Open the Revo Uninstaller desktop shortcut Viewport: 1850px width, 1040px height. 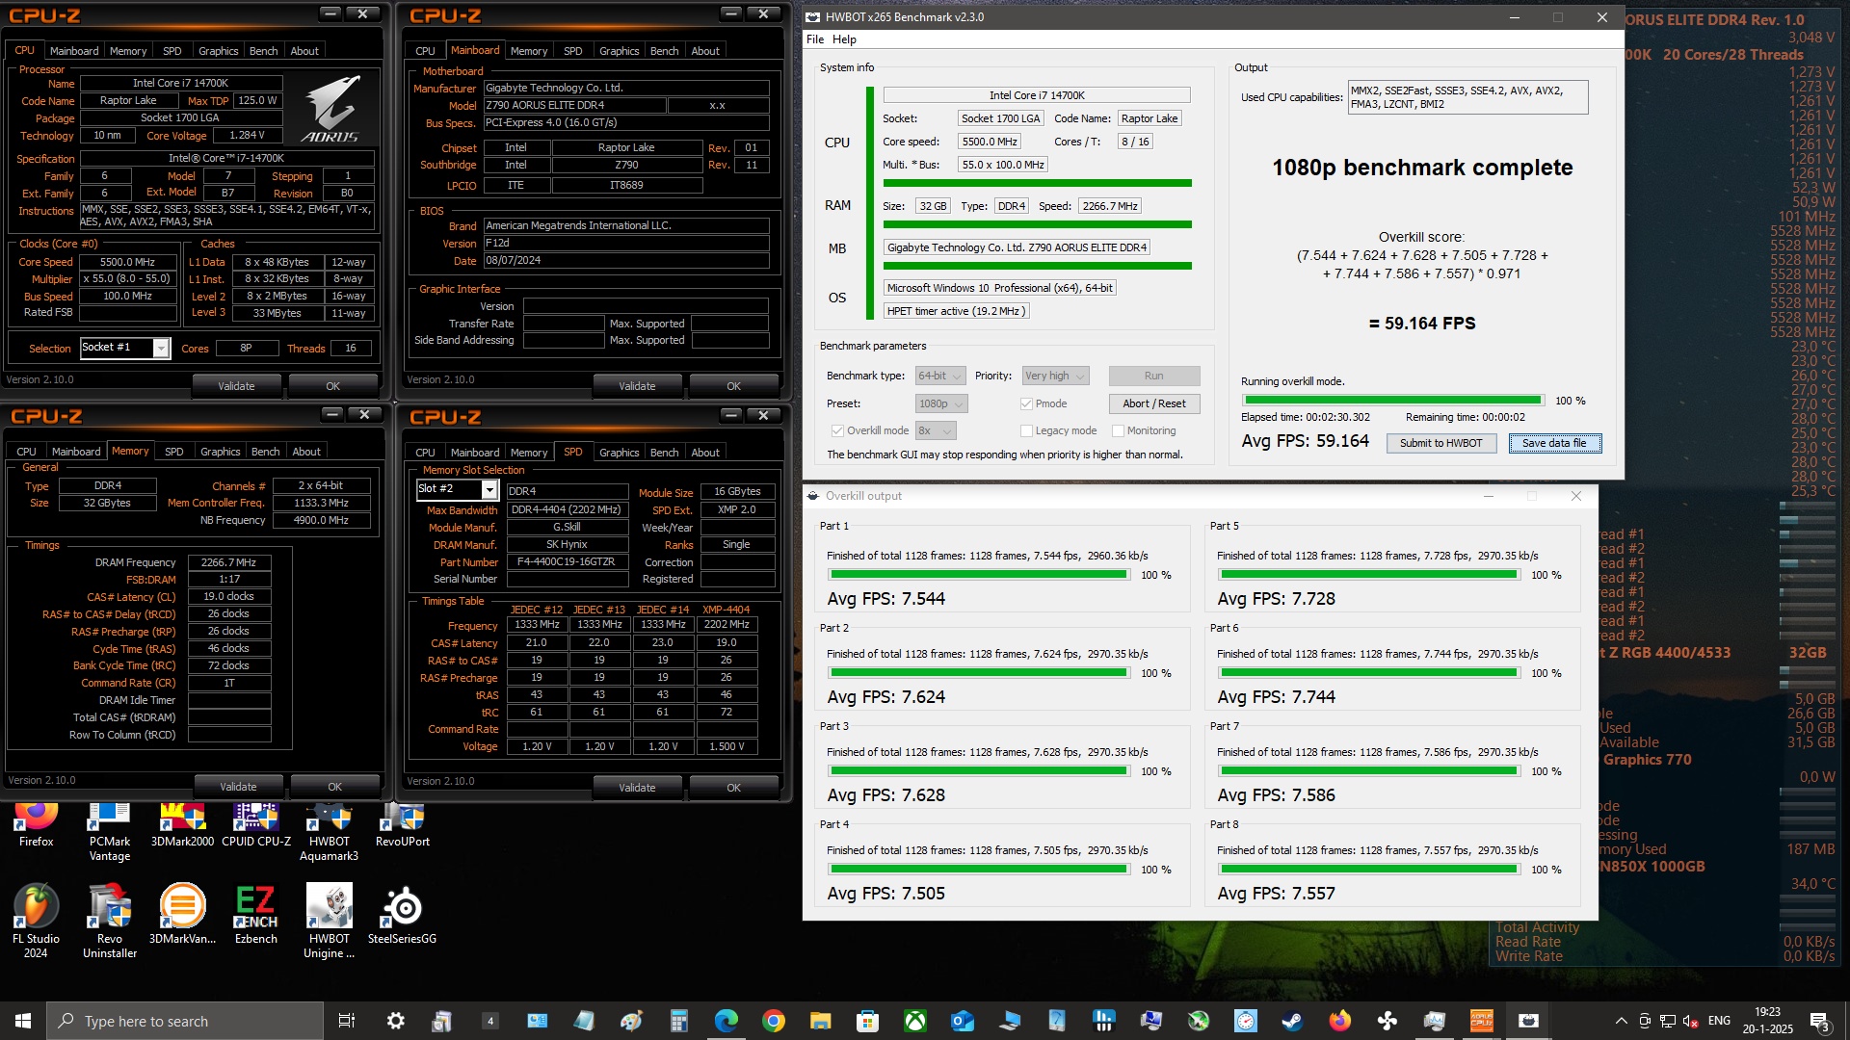[x=110, y=921]
